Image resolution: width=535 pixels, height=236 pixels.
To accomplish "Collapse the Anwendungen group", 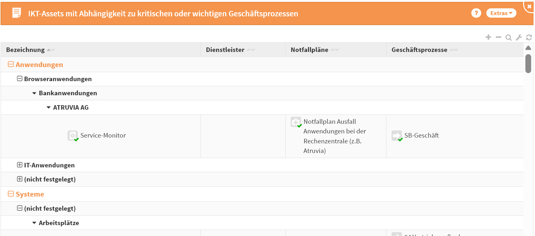I will tap(11, 64).
